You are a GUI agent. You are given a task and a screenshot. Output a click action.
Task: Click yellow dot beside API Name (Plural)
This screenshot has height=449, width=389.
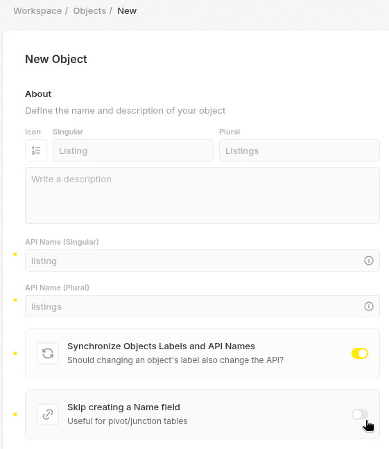[x=15, y=300]
